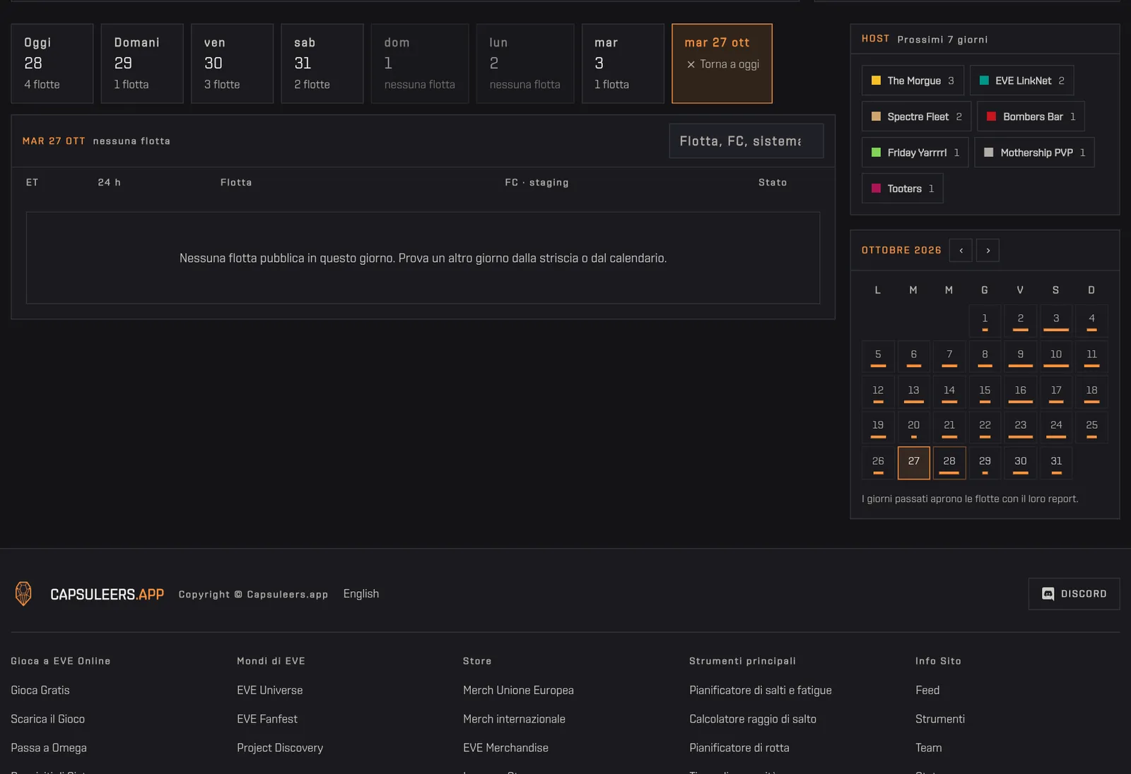
Task: Go to previous month with left chevron
Action: point(961,251)
